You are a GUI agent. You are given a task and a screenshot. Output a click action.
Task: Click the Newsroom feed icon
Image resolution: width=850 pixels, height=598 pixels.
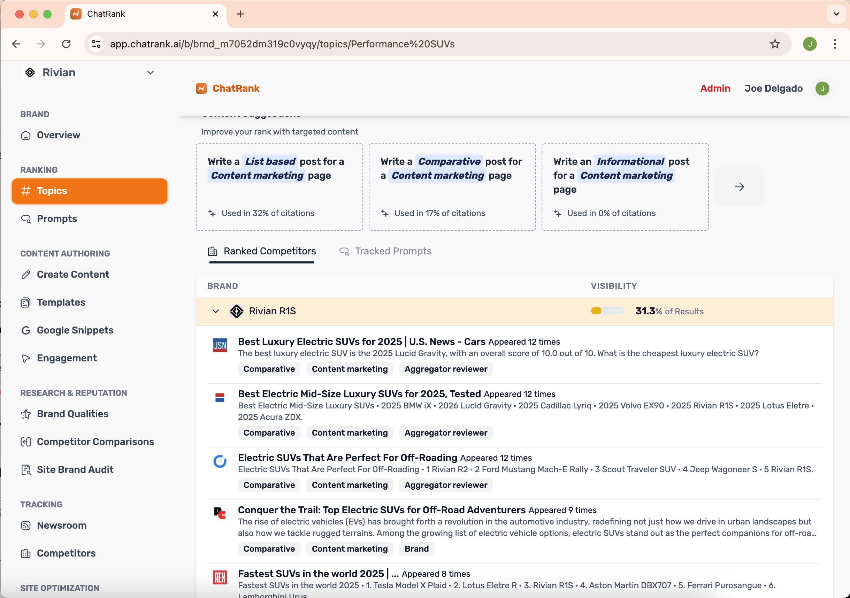pyautogui.click(x=25, y=526)
